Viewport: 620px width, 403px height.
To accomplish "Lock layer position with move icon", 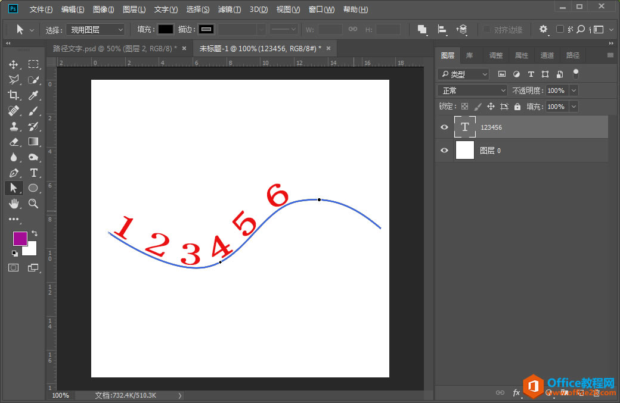I will click(x=491, y=107).
